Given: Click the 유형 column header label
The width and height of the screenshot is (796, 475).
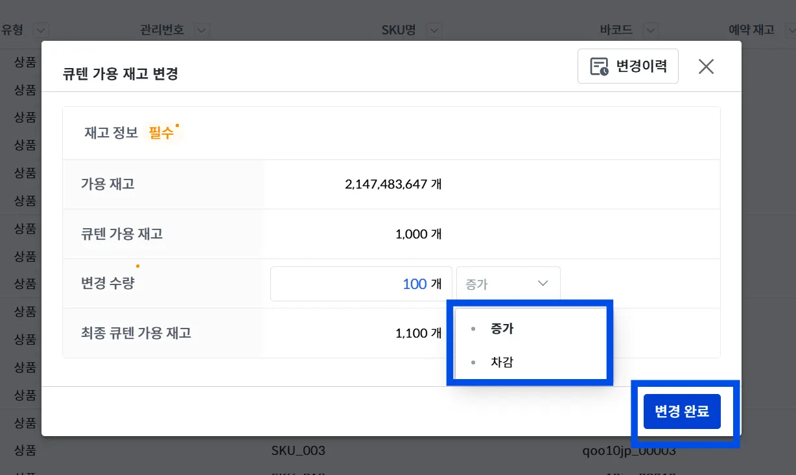Looking at the screenshot, I should click(x=13, y=30).
